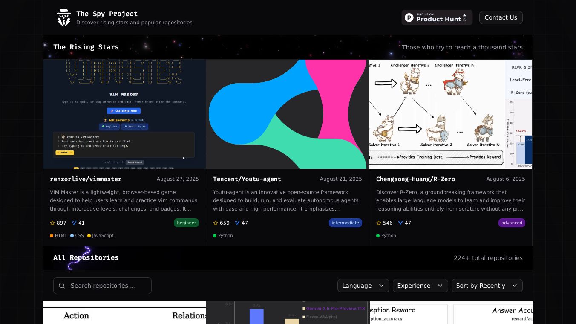Click the green Python dot on Youtu-agent
The image size is (576, 324).
[215, 236]
